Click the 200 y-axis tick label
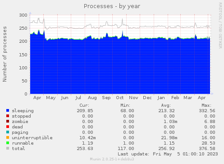 (23, 41)
